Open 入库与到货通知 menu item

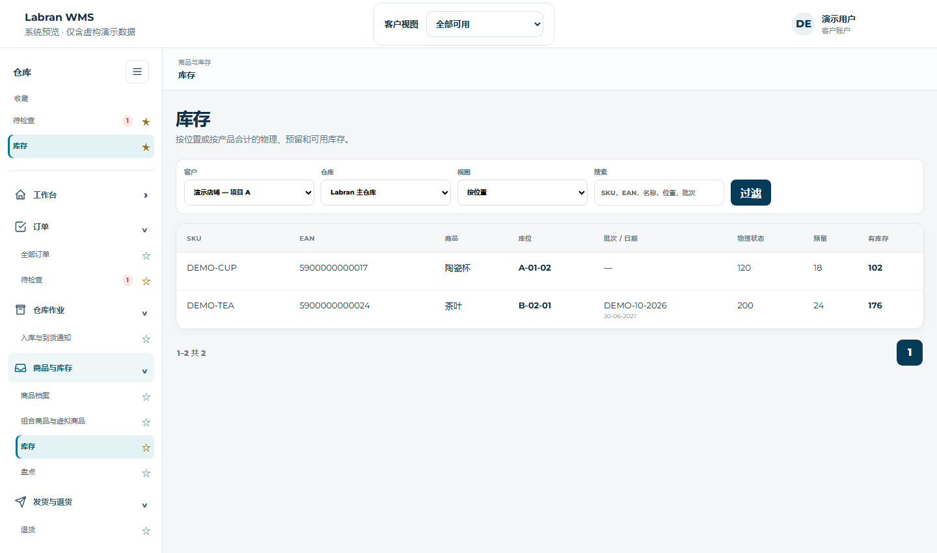pos(46,338)
